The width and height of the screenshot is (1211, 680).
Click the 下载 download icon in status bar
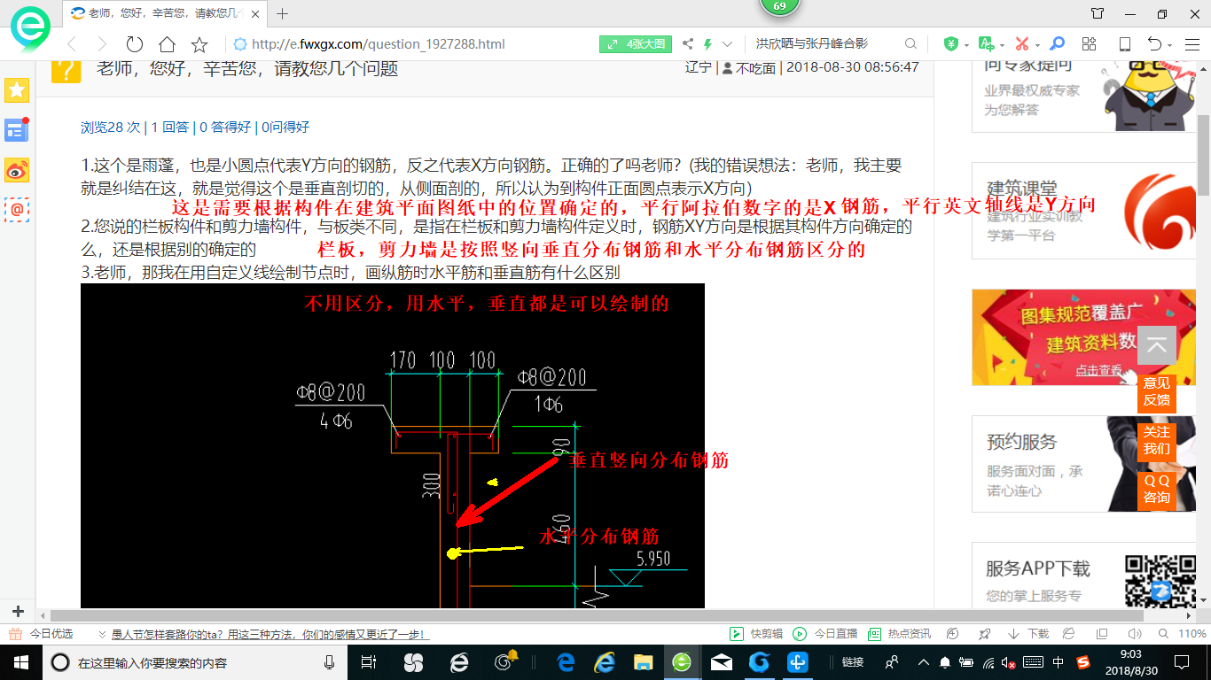pos(1027,634)
